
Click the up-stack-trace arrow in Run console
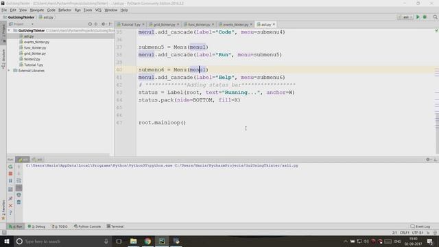19,167
